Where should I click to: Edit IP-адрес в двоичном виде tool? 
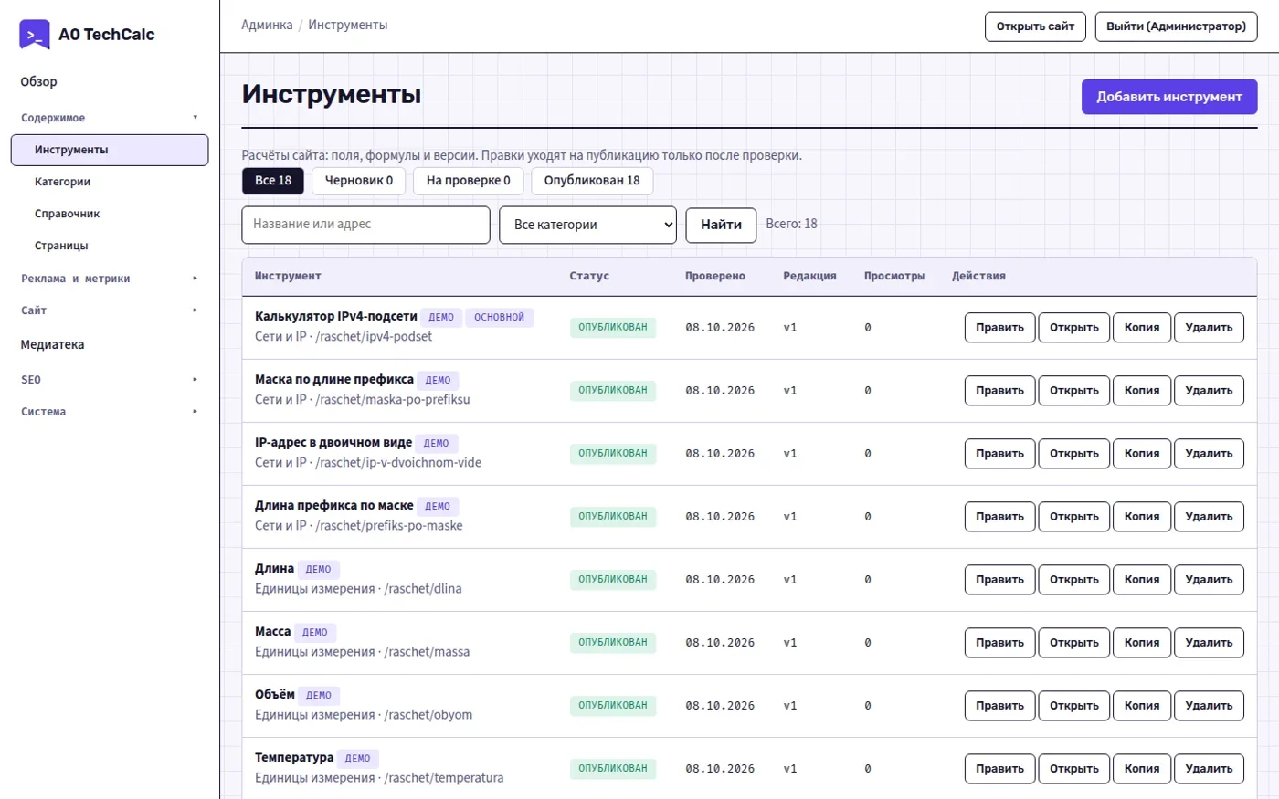(999, 454)
